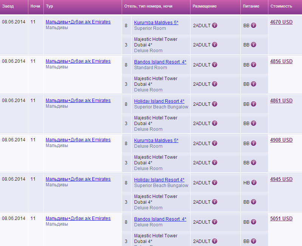302x246 pixels.
Task: Click info icon next to 2ADULT for Kurumba Superior Room
Action: [215, 25]
